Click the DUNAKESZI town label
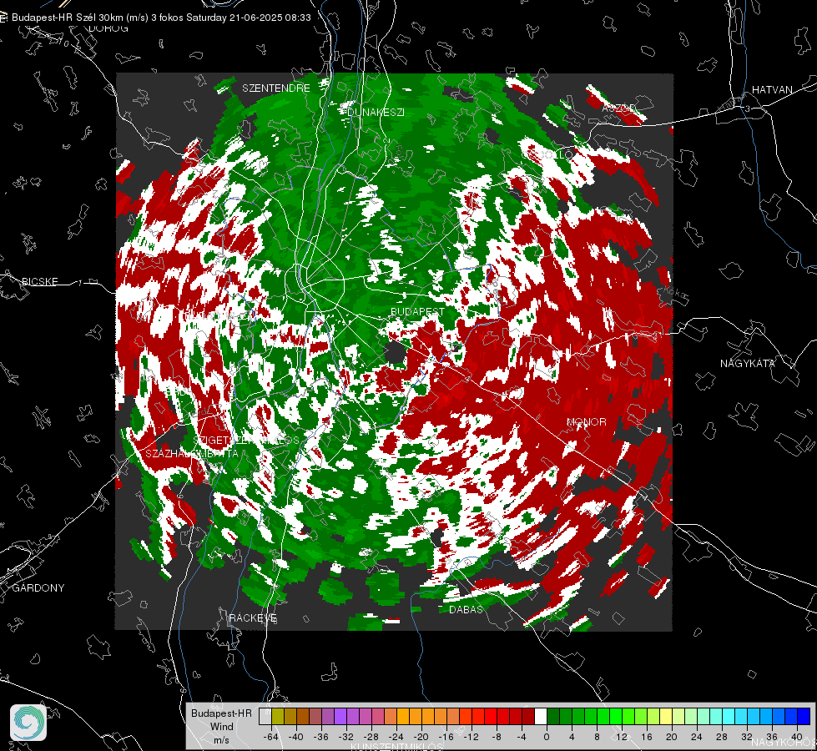 (x=376, y=112)
